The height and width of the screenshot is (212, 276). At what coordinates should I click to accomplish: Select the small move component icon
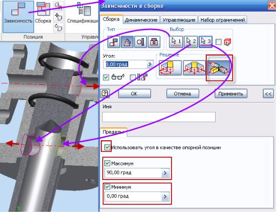(58, 17)
